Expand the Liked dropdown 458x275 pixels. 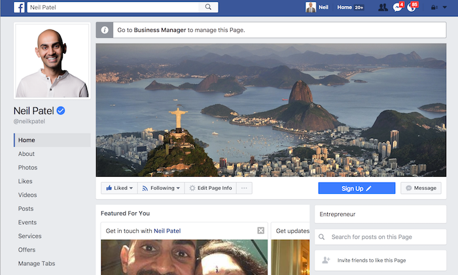click(118, 188)
